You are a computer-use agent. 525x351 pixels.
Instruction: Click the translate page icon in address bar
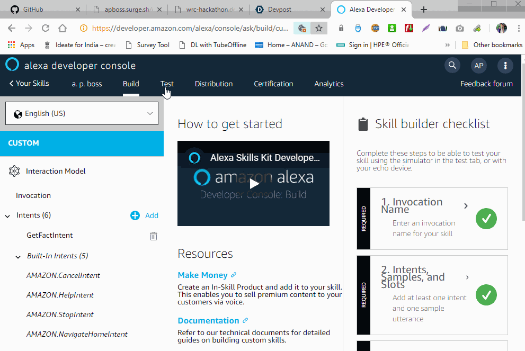(302, 28)
